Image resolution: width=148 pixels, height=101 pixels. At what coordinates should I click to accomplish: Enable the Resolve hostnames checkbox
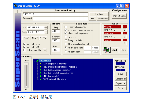[66, 27]
